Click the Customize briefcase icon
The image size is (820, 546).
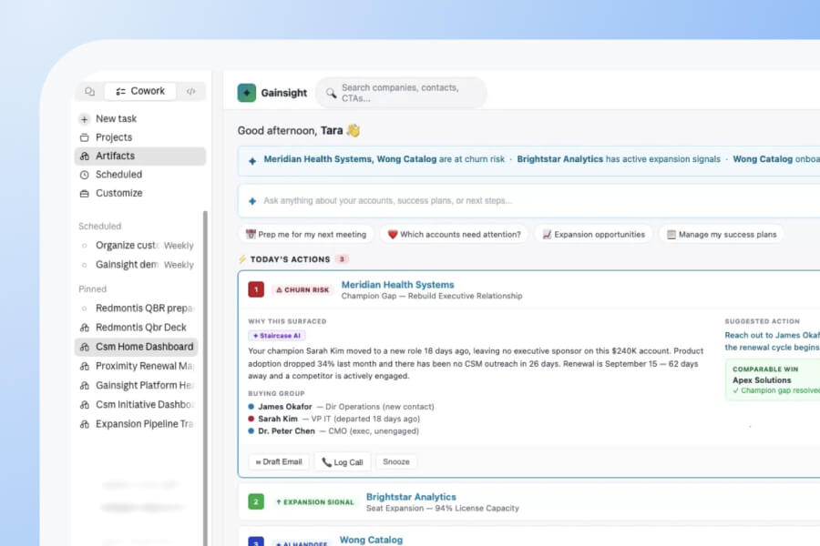[84, 193]
